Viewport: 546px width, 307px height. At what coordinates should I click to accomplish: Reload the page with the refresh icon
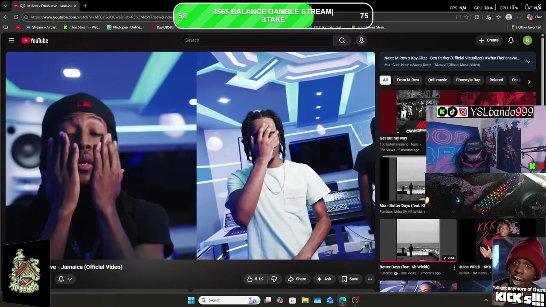tap(16, 17)
